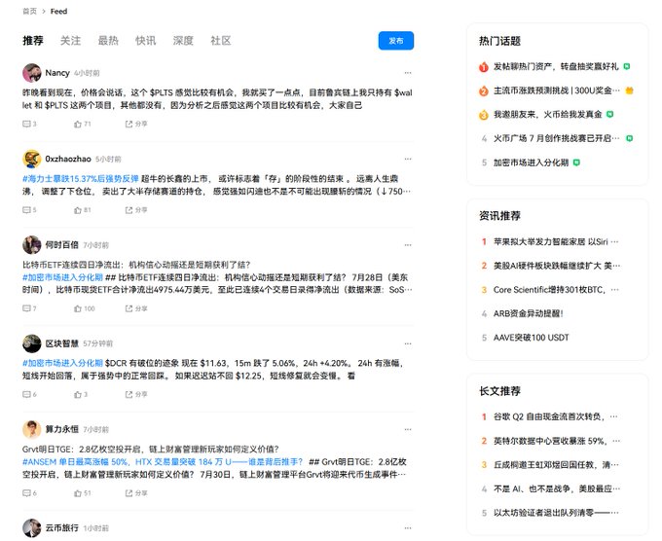Open more options on 何时百倍's post
Screen dimensions: 662x541
point(407,245)
